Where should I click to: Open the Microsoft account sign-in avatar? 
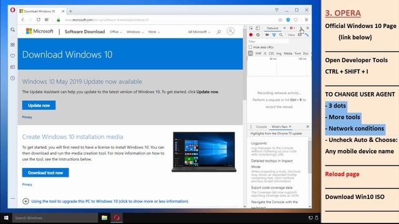pos(231,31)
